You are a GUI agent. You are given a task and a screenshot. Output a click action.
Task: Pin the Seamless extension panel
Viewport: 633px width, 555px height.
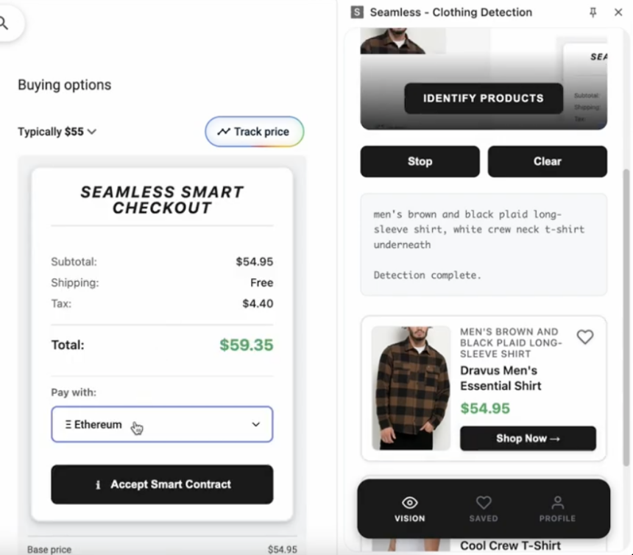point(593,13)
